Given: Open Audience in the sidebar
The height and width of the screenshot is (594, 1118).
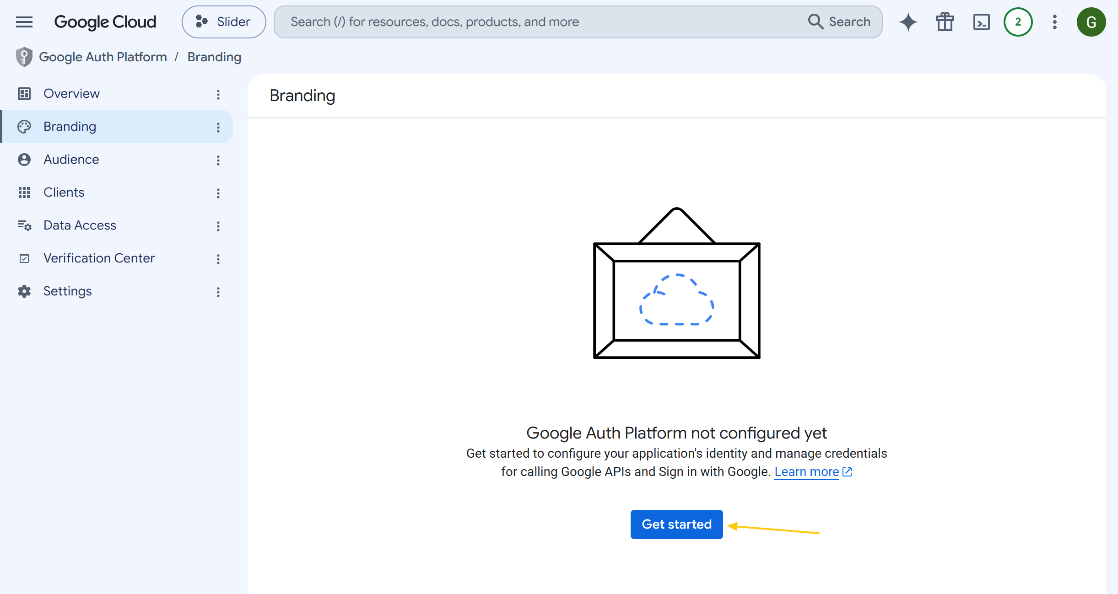Looking at the screenshot, I should 117,160.
